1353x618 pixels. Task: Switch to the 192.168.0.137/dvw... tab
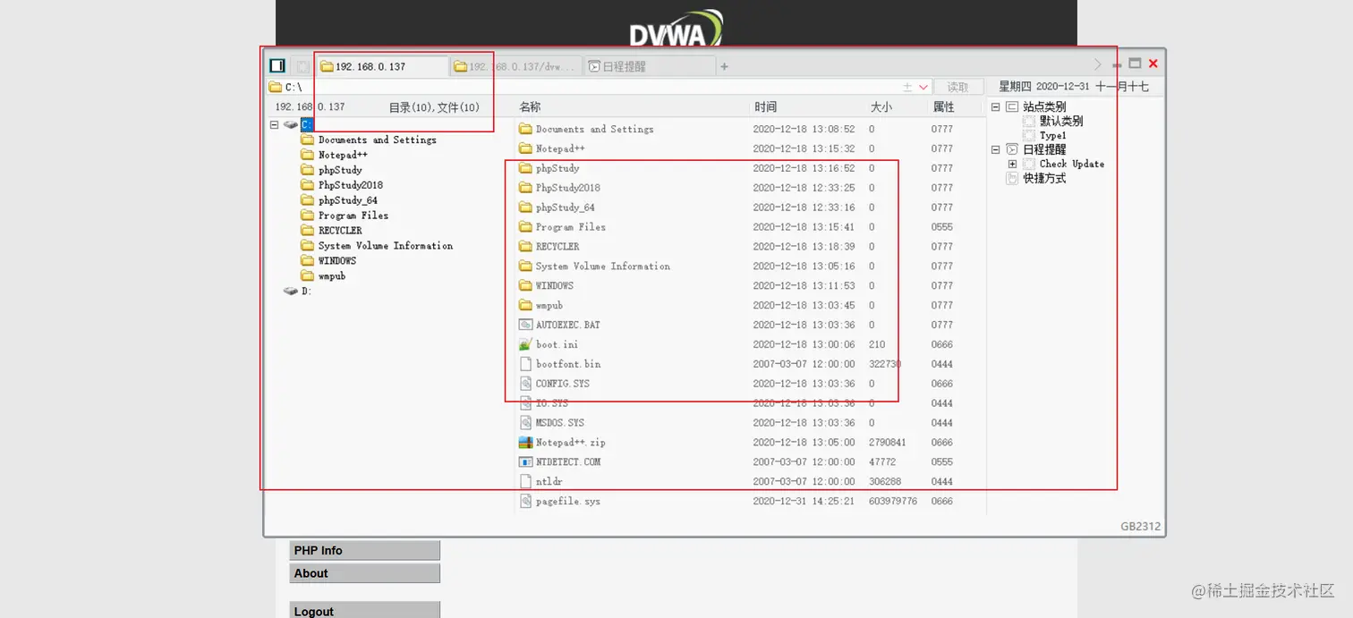click(515, 66)
